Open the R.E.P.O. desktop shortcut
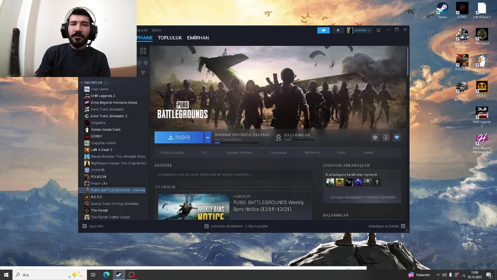The width and height of the screenshot is (497, 280). point(482,89)
